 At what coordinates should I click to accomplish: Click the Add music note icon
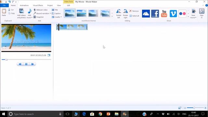coord(30,11)
